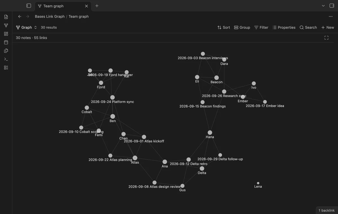The width and height of the screenshot is (338, 214).
Task: Click the 1 backlink status item
Action: point(326,210)
